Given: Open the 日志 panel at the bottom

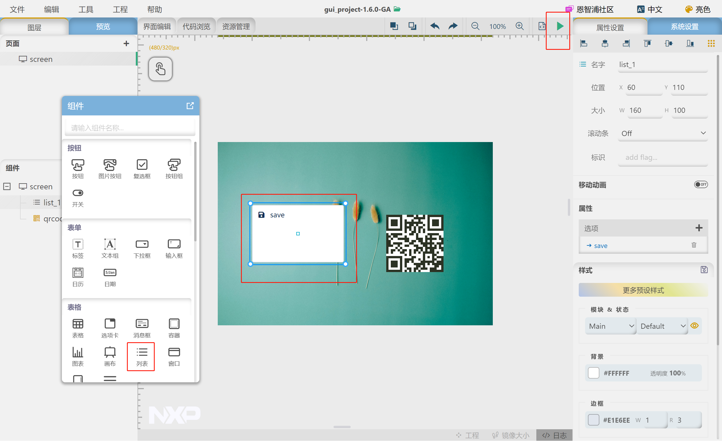Looking at the screenshot, I should pyautogui.click(x=554, y=436).
